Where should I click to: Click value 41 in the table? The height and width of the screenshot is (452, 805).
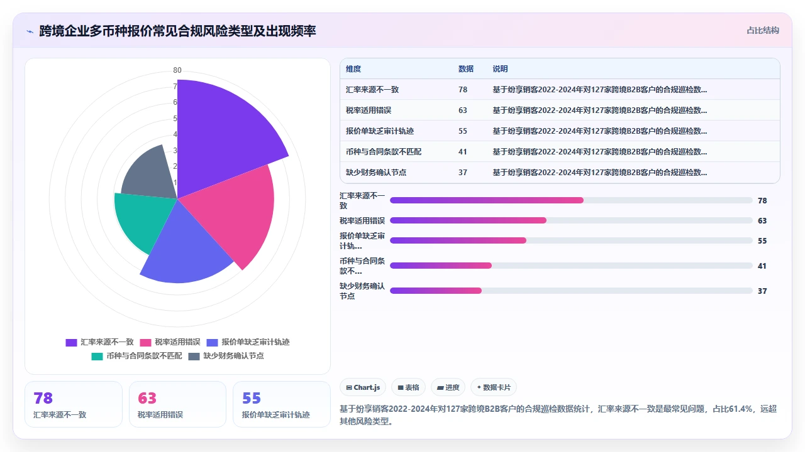[463, 152]
